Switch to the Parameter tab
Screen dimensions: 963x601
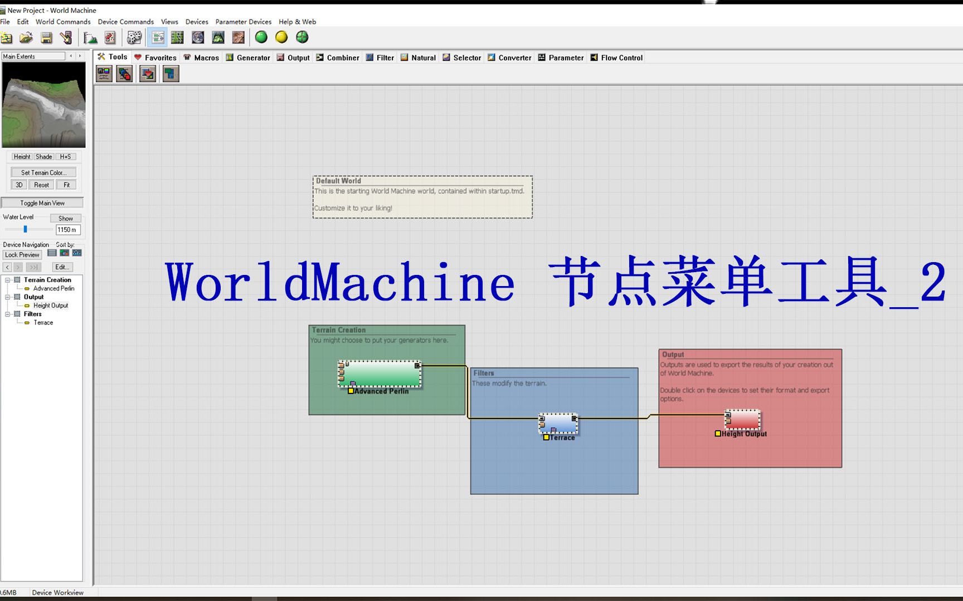561,57
